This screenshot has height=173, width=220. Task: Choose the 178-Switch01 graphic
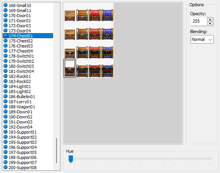[x=28, y=56]
